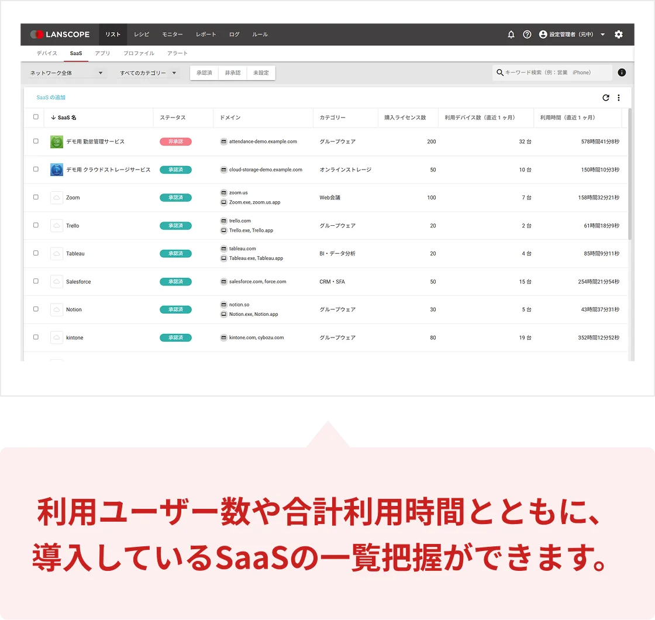Switch to the アラート tab
This screenshot has height=620, width=655.
pyautogui.click(x=178, y=53)
